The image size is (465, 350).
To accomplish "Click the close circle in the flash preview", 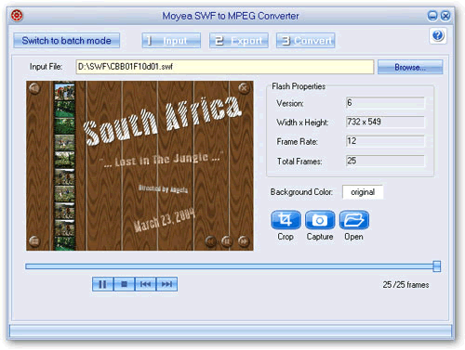I will click(x=244, y=88).
